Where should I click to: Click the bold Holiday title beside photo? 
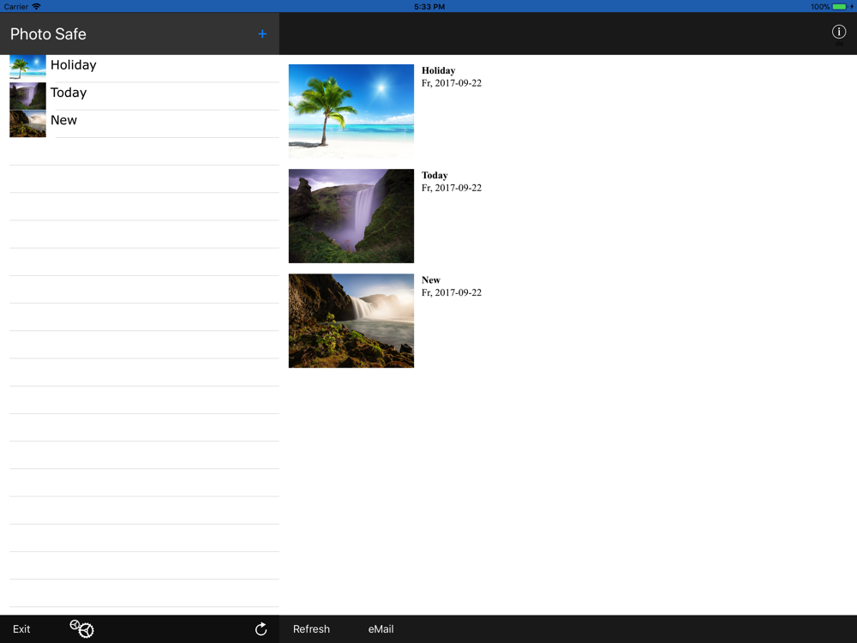438,70
